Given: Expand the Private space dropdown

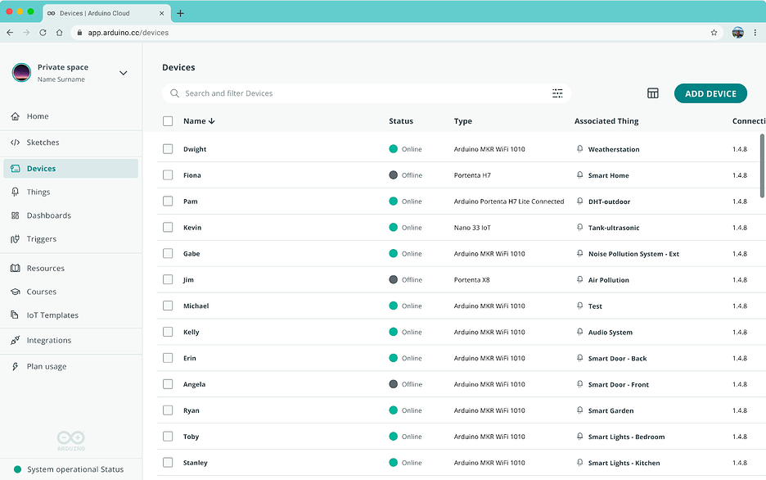Looking at the screenshot, I should point(123,72).
